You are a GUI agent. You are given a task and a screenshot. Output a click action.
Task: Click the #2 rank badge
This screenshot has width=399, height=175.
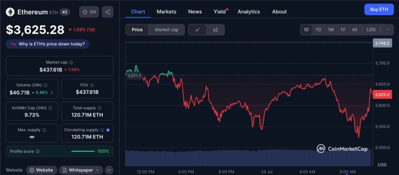[x=65, y=12]
